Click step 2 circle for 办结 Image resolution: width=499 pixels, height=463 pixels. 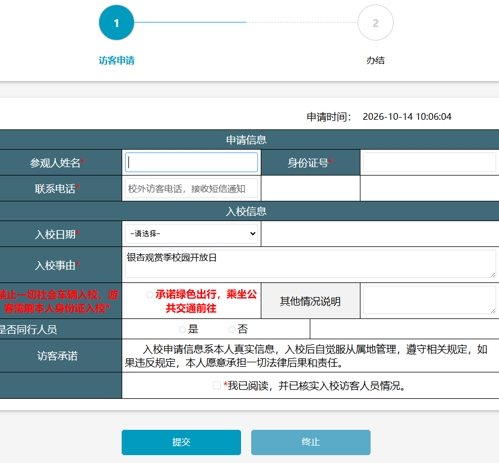tap(376, 23)
